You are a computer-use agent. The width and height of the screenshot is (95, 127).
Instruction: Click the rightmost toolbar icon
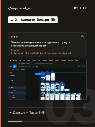tap(83, 67)
